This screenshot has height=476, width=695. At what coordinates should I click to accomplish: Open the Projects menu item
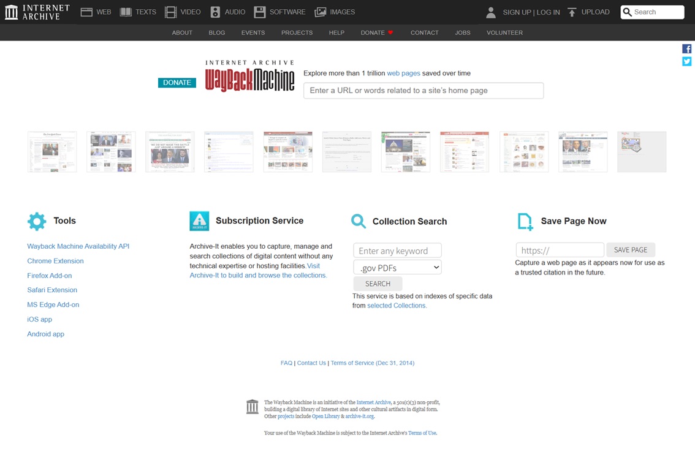297,32
